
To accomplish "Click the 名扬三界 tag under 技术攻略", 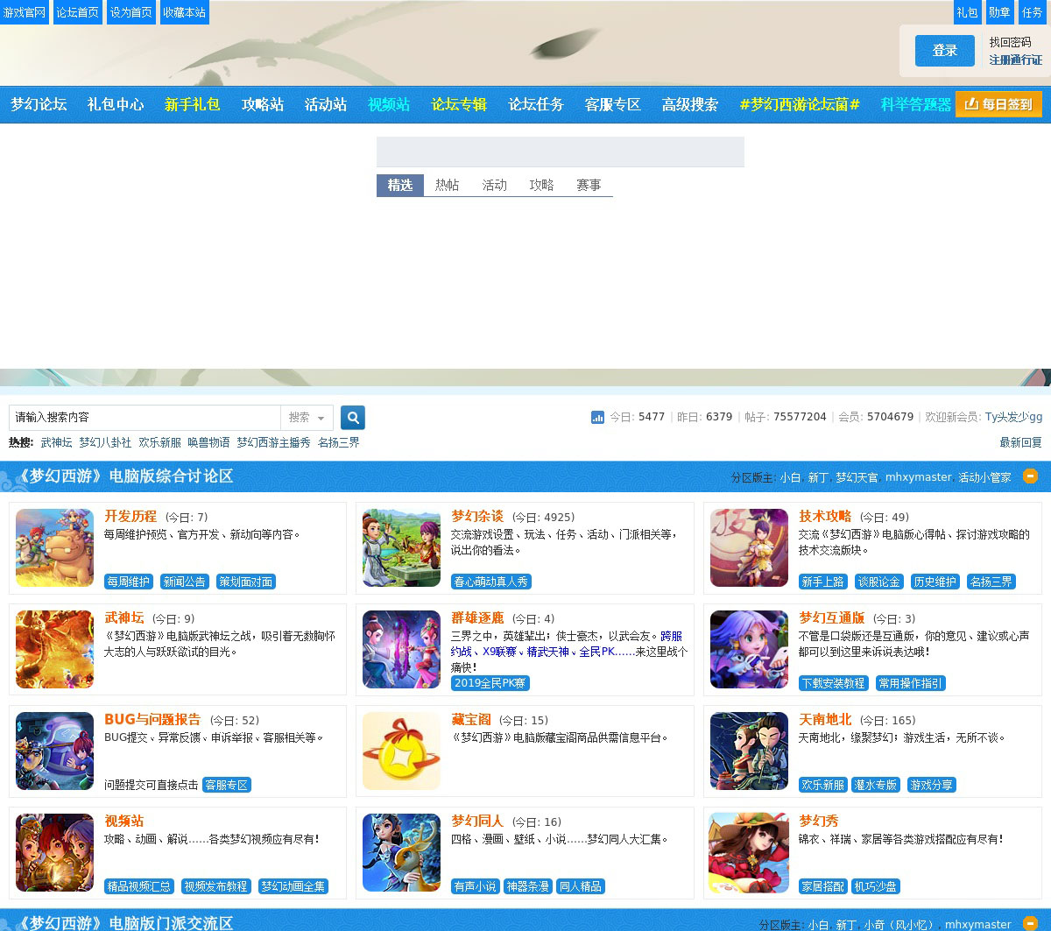I will click(991, 582).
